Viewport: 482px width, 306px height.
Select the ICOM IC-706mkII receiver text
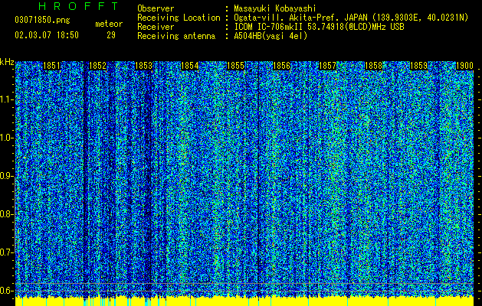coord(319,27)
